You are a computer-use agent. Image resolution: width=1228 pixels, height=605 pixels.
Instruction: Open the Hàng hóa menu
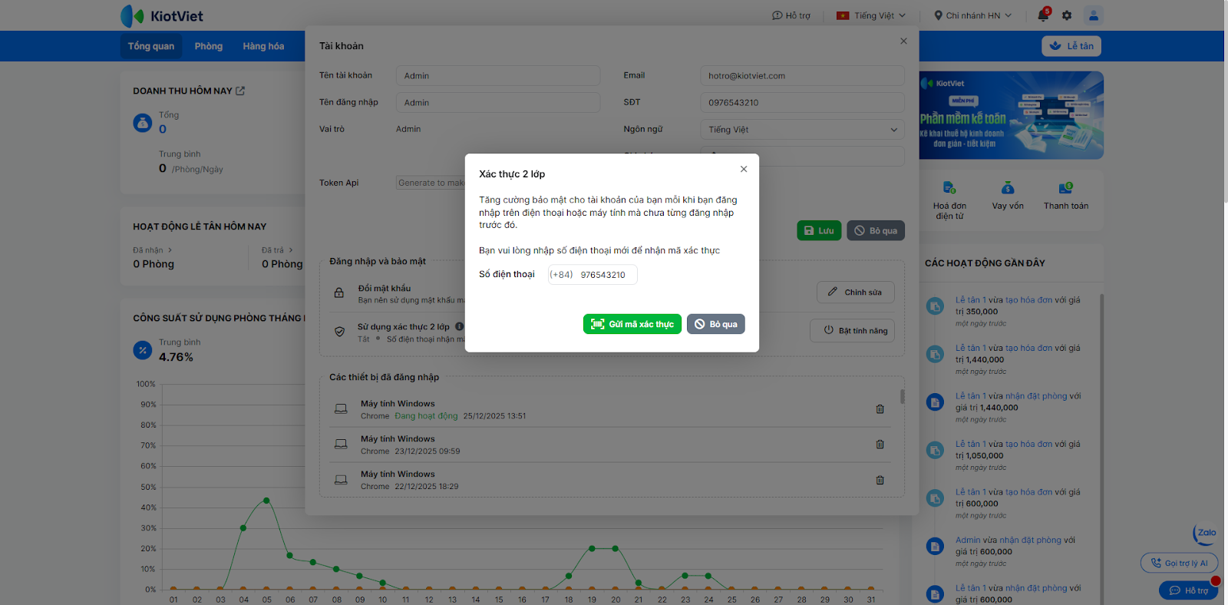[x=263, y=46]
